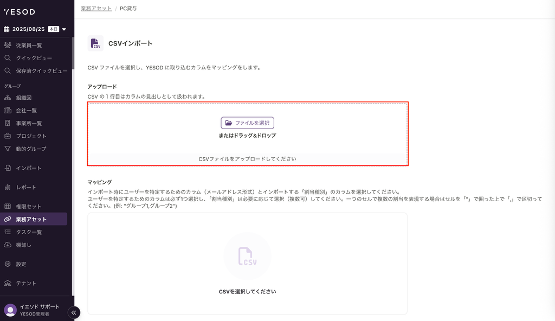
Task: Open クイックビュー menu item
Action: [x=34, y=58]
